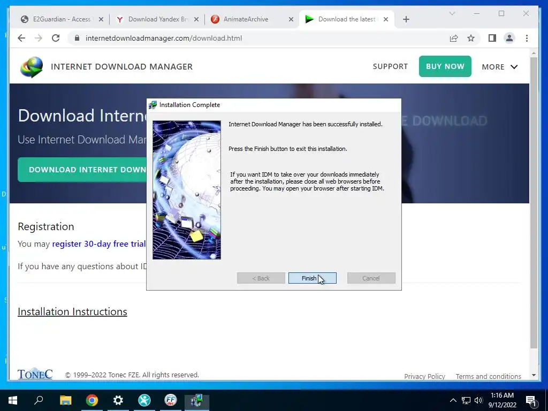Switch to E2Guardian tab

62,19
